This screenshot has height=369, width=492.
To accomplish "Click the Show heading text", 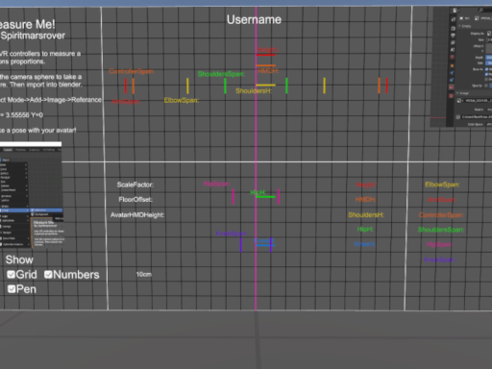I will tap(19, 259).
